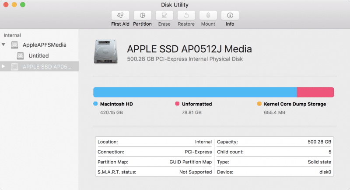This screenshot has width=350, height=190.
Task: Click the 500.28 GB PCI-Express subtitle
Action: (185, 59)
